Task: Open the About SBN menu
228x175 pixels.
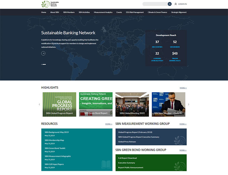Action: pyautogui.click(x=55, y=12)
